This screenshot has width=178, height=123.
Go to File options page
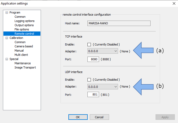22,29
